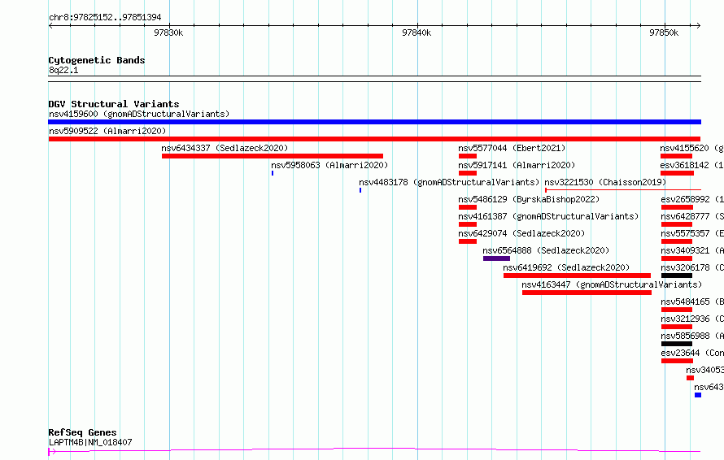Open the nsv6564888 (Sedlazeck2020) label
Image resolution: width=724 pixels, height=460 pixels.
[546, 250]
